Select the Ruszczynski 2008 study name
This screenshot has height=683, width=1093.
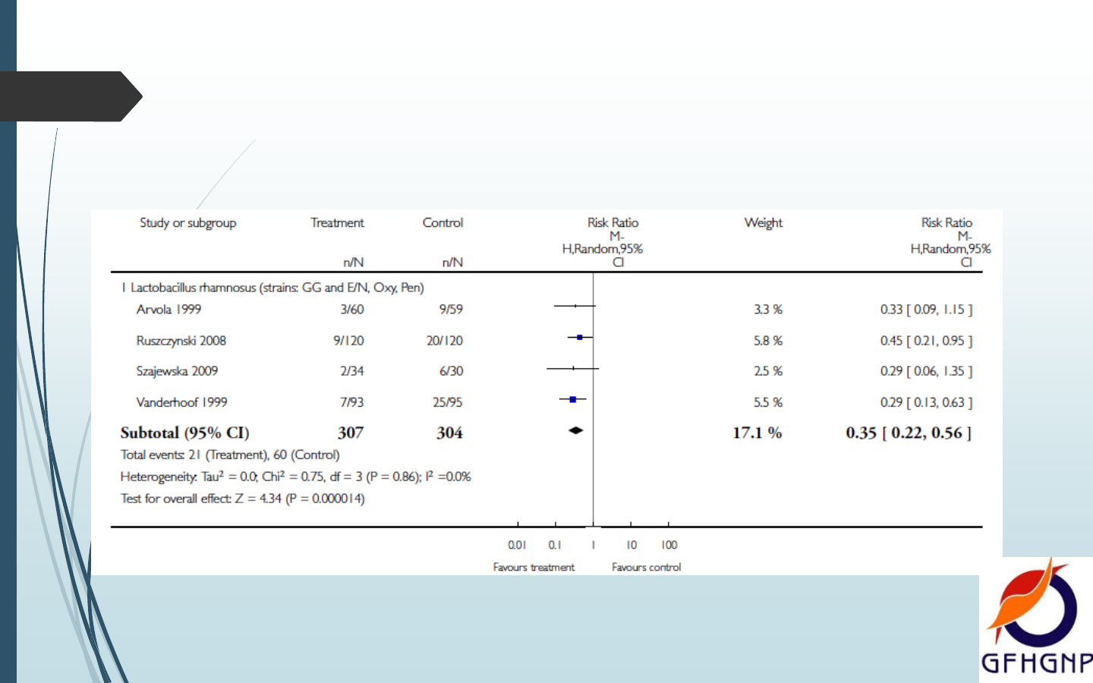coord(181,341)
